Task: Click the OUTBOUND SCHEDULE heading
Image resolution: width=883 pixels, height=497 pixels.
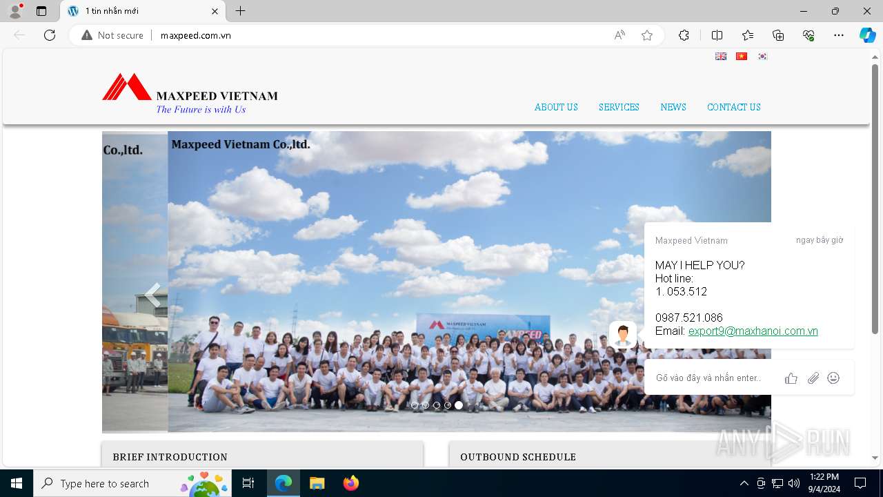Action: [518, 457]
